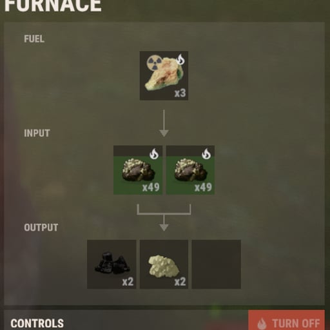
Task: Pick up the sulfur output stack
Action: click(x=164, y=264)
